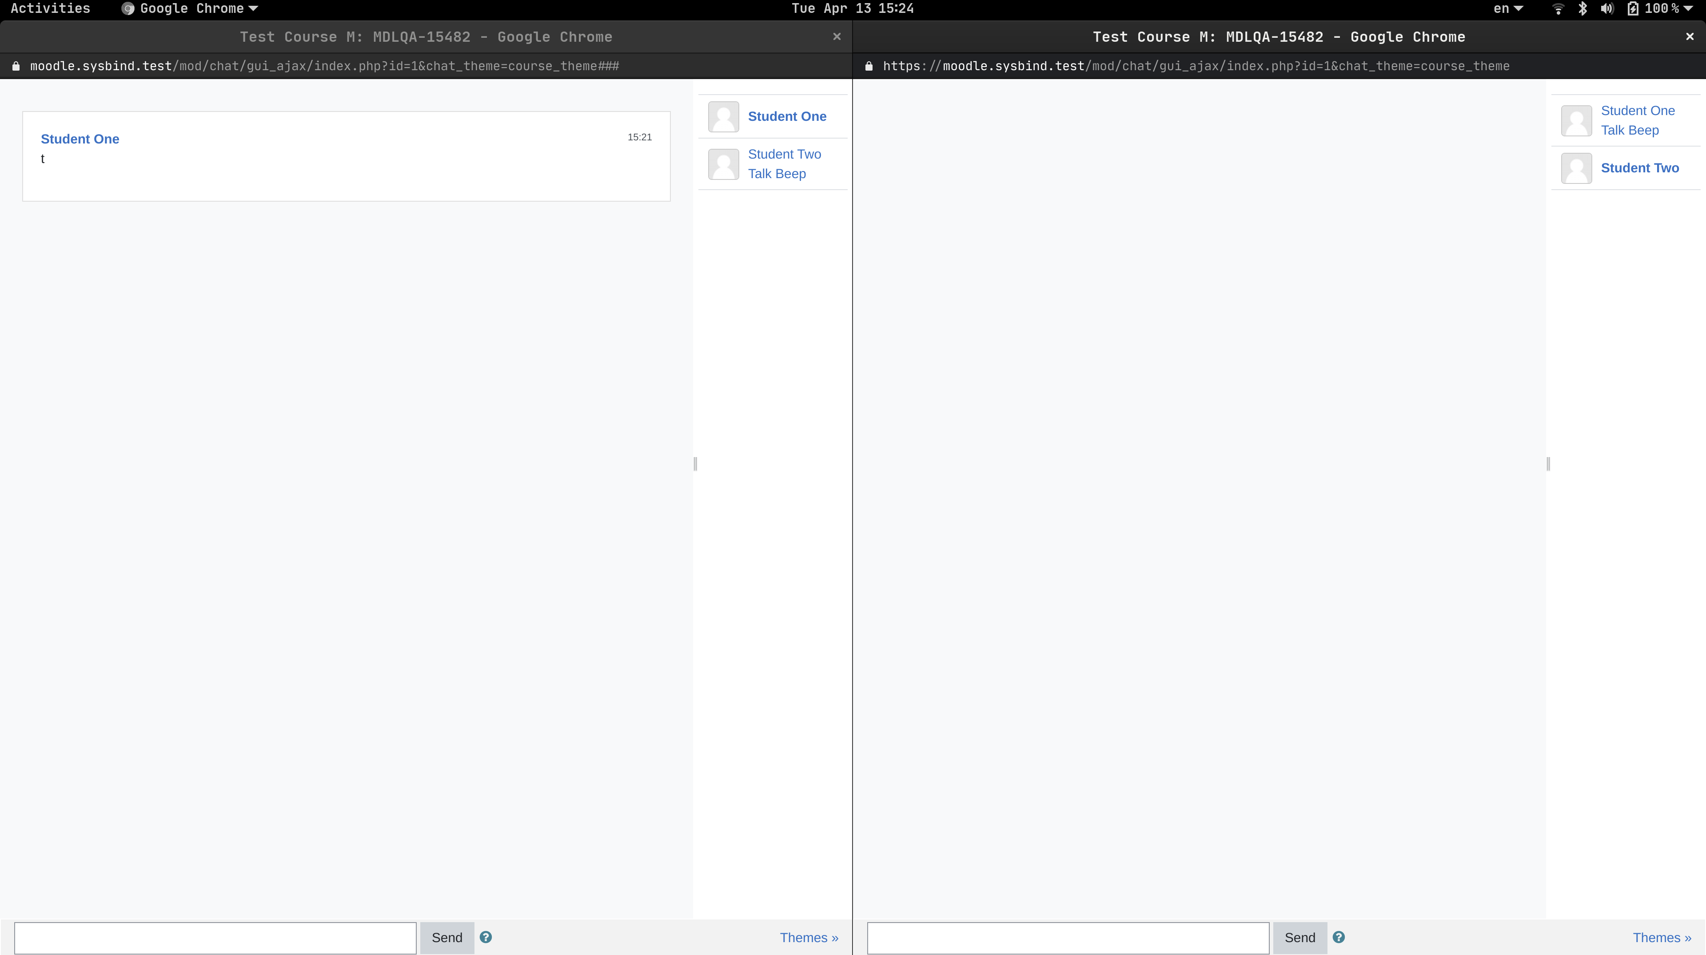
Task: Click Talk link under Student Two, left window
Action: click(x=760, y=174)
